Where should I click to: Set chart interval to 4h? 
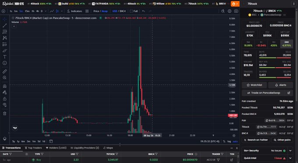37,11
